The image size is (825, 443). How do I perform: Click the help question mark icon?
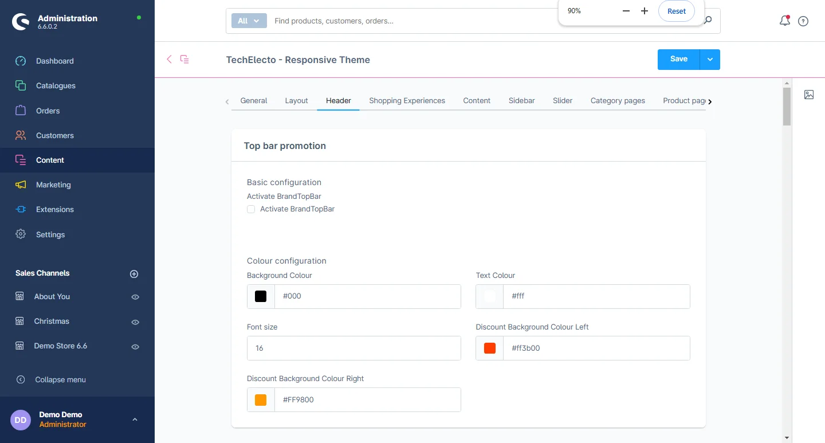tap(803, 21)
